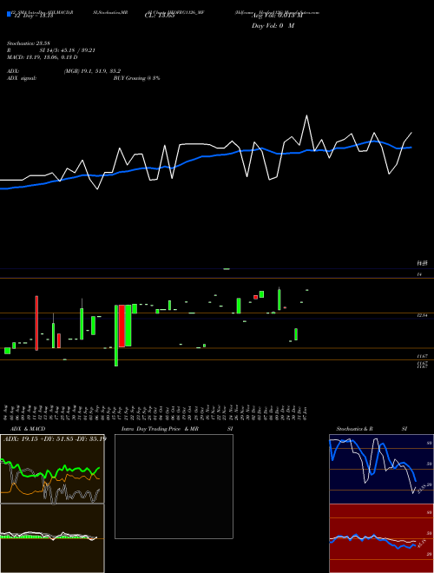This screenshot has height=573, width=434.
Task: Select the 'Stochastics: 23.58' reading
Action: click(x=28, y=43)
